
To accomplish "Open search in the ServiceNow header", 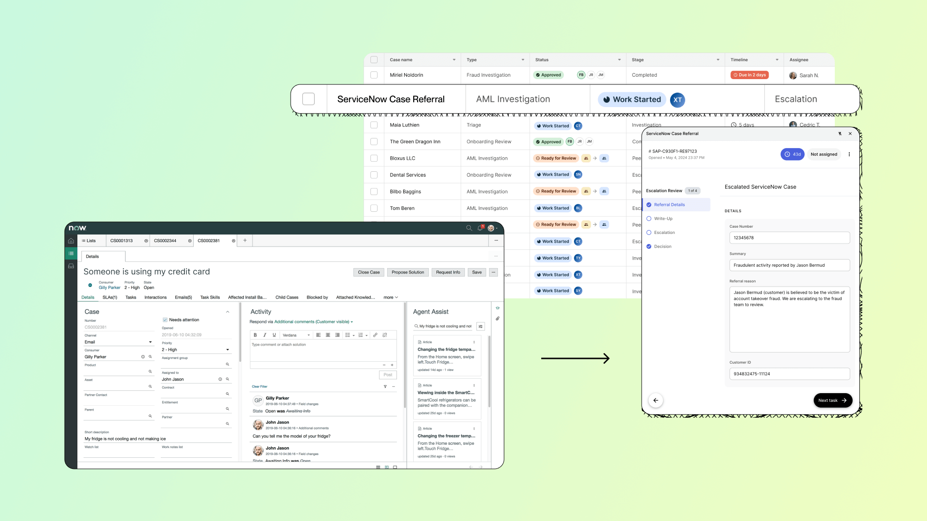I will pyautogui.click(x=469, y=228).
